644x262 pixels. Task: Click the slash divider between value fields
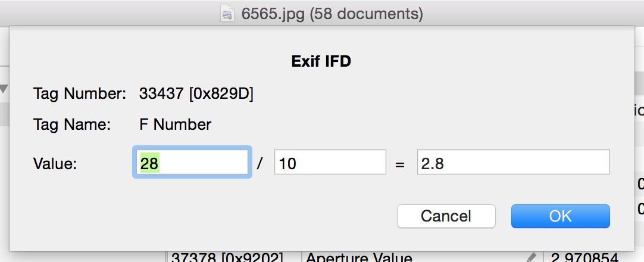click(x=260, y=164)
